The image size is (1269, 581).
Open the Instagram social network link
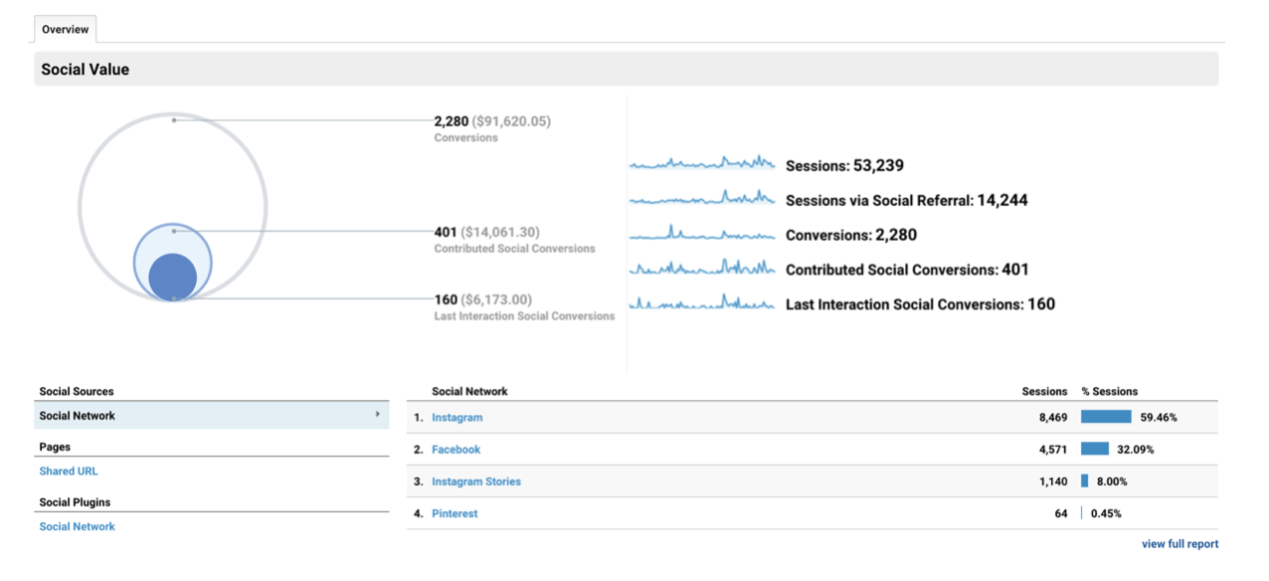pyautogui.click(x=456, y=418)
